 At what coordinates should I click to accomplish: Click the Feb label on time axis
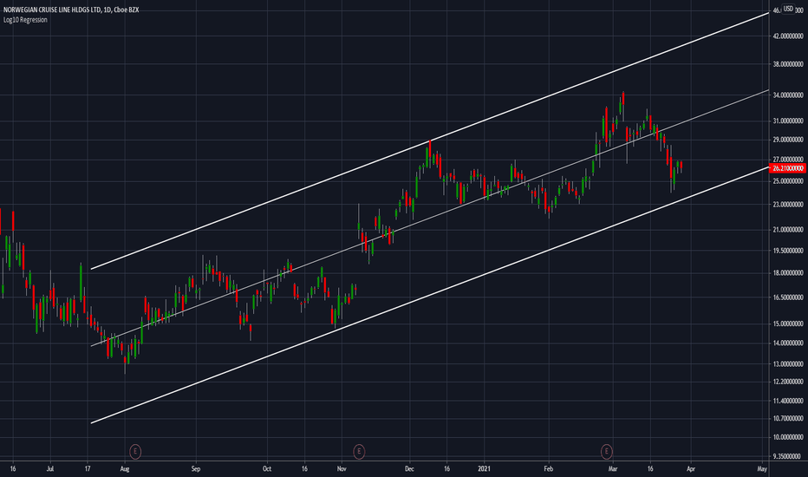point(548,469)
